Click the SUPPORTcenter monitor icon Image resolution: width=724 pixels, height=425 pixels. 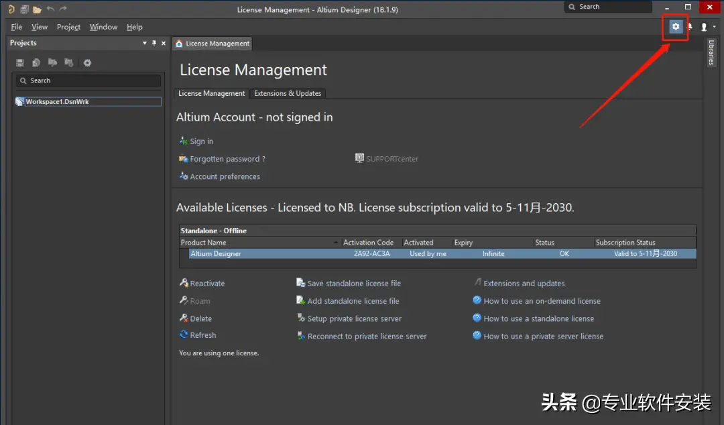coord(359,158)
